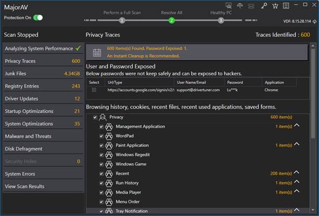Screen dimensions: 319x216
Task: Click step 3 Healthy PC marker
Action: tap(221, 20)
